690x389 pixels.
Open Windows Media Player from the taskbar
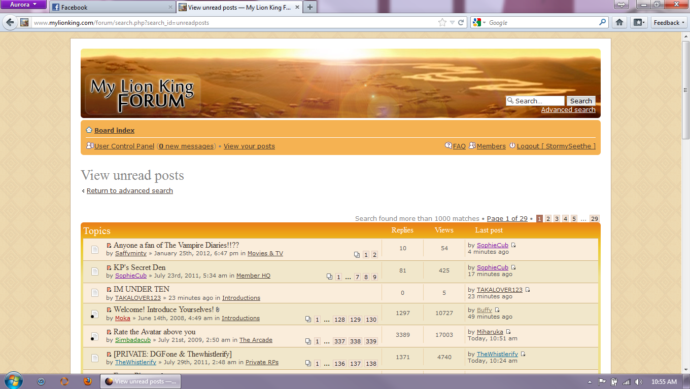[41, 381]
